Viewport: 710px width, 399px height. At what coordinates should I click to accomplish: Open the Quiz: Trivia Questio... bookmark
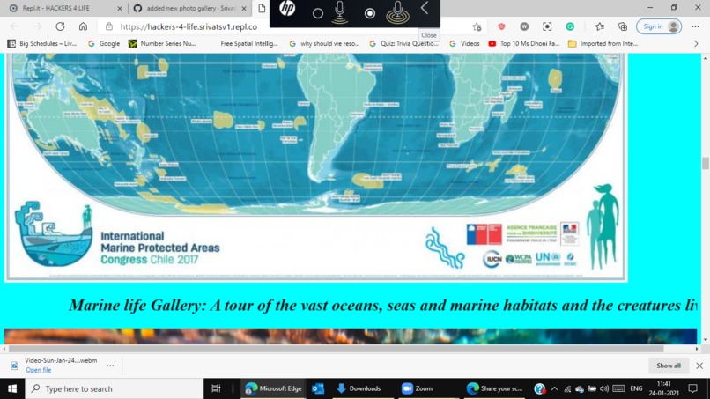tap(404, 43)
